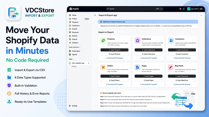Viewport: 209px width, 117px height.
Task: Download CSV Template for Orders
Action: pyautogui.click(x=114, y=84)
